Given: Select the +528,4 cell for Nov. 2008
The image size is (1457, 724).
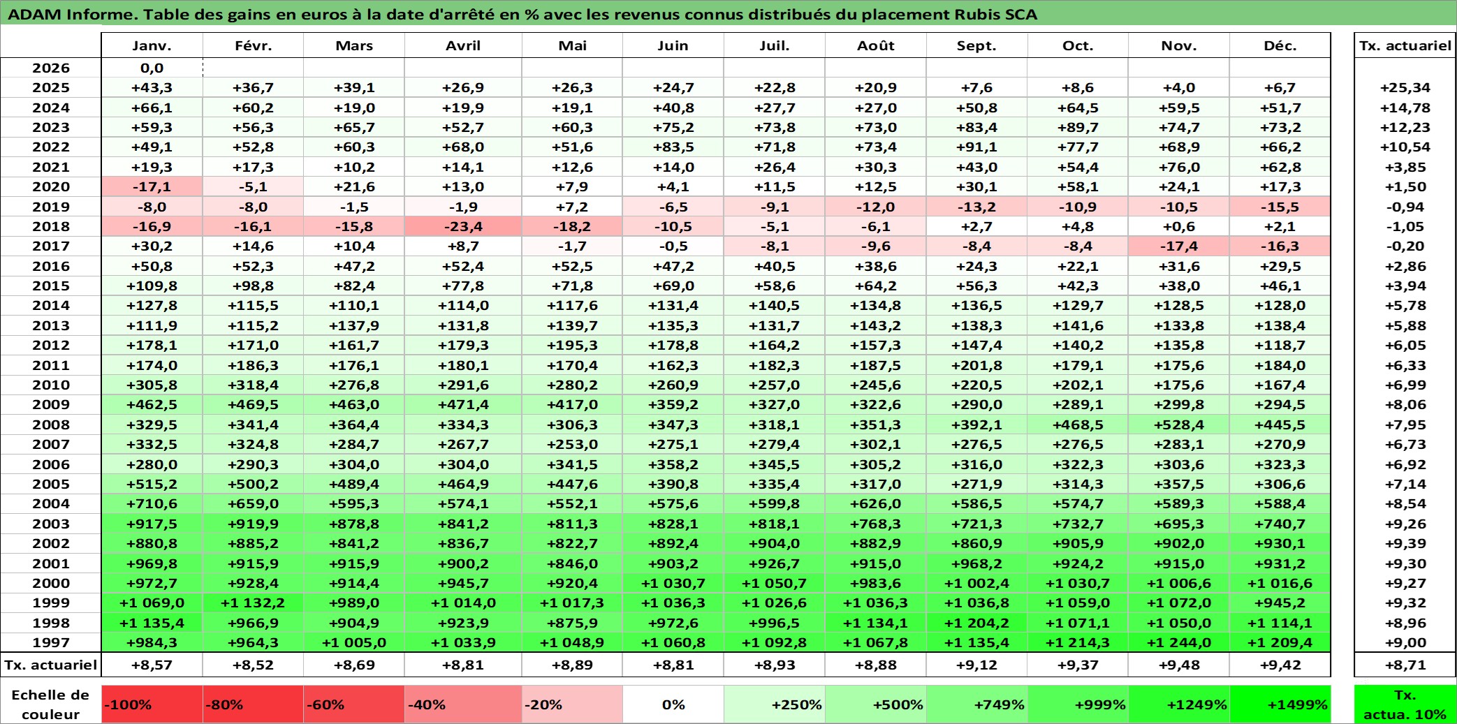Looking at the screenshot, I should tap(1179, 424).
